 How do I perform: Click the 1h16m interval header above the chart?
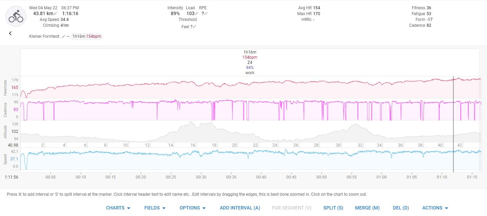(x=250, y=52)
